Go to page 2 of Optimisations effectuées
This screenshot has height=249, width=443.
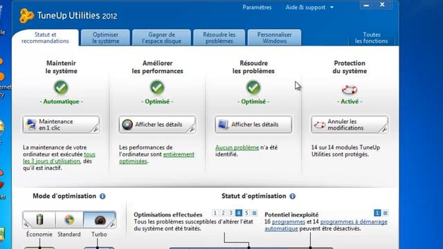(223, 213)
